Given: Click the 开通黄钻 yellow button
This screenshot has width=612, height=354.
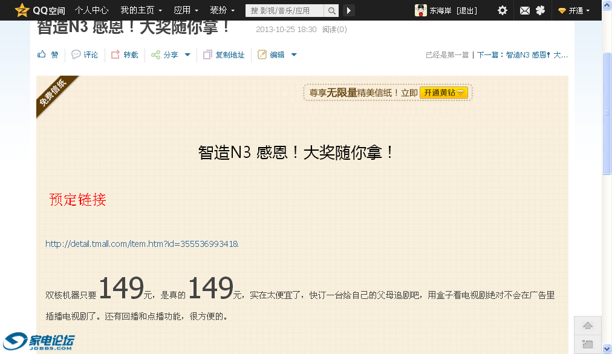Looking at the screenshot, I should pyautogui.click(x=444, y=93).
